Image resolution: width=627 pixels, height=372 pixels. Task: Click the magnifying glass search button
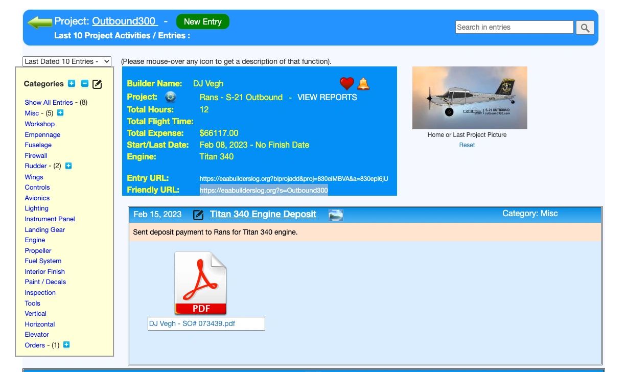pyautogui.click(x=585, y=28)
